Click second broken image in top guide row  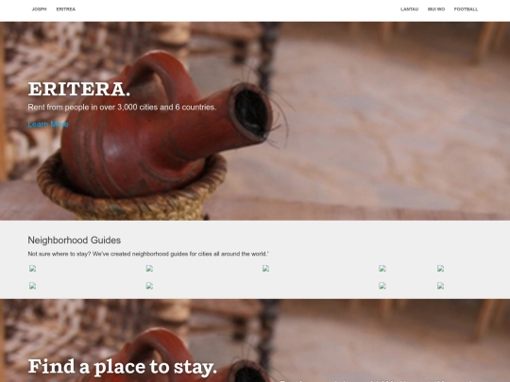[x=149, y=268]
